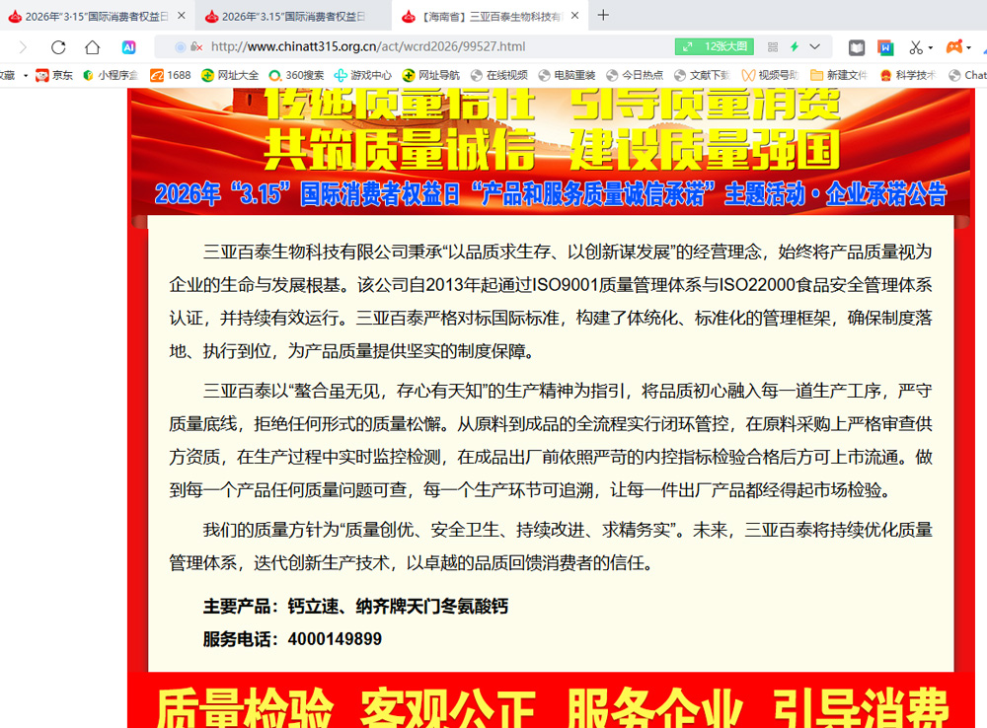Open the 京东 bookmark
This screenshot has height=728, width=987.
point(54,75)
